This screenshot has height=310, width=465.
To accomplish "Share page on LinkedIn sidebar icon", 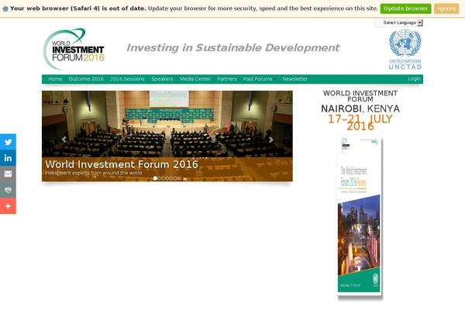I will point(8,158).
